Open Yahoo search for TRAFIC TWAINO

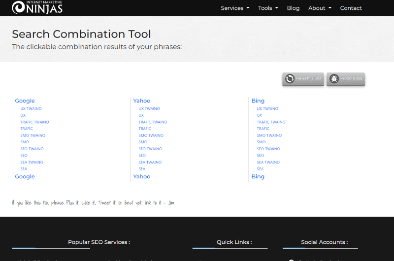coord(153,122)
